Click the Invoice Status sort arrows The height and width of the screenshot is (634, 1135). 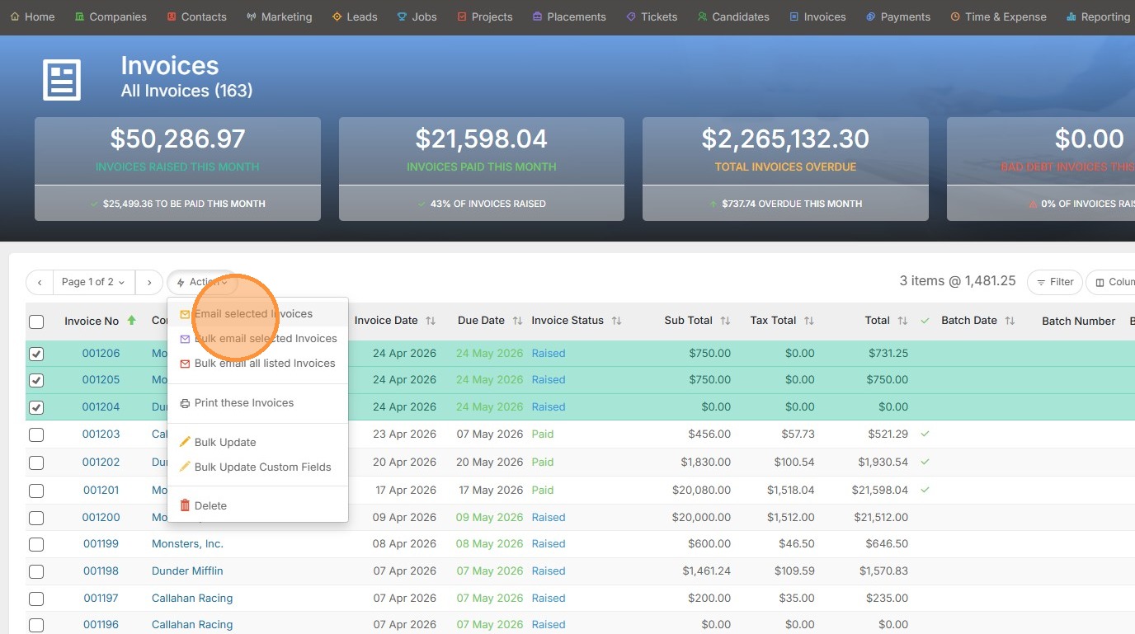616,321
